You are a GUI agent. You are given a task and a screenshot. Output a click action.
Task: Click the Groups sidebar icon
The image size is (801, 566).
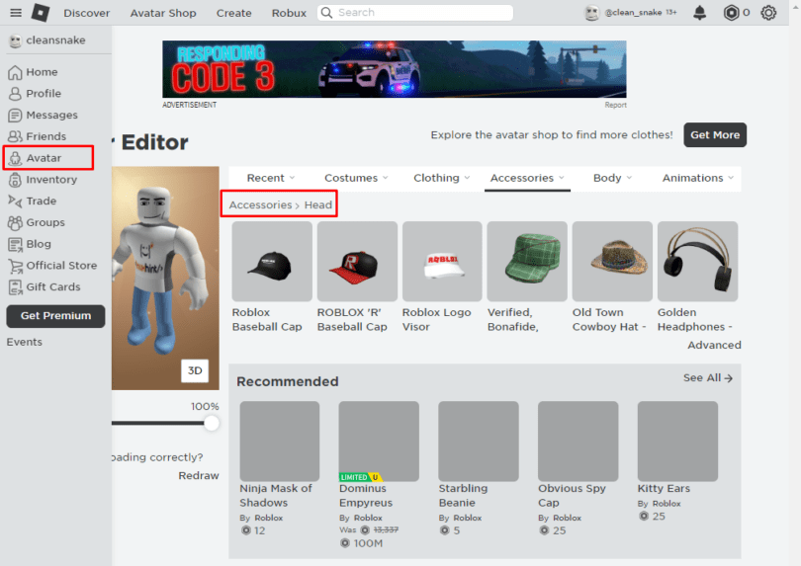click(x=15, y=222)
